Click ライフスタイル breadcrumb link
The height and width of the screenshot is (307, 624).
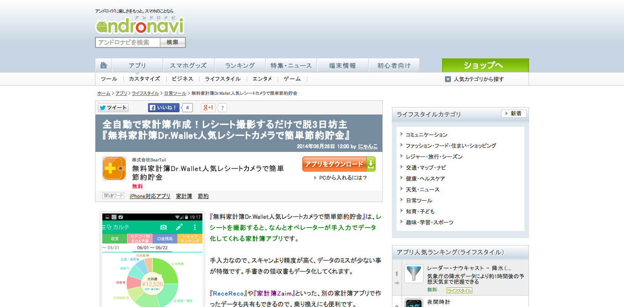coord(146,93)
